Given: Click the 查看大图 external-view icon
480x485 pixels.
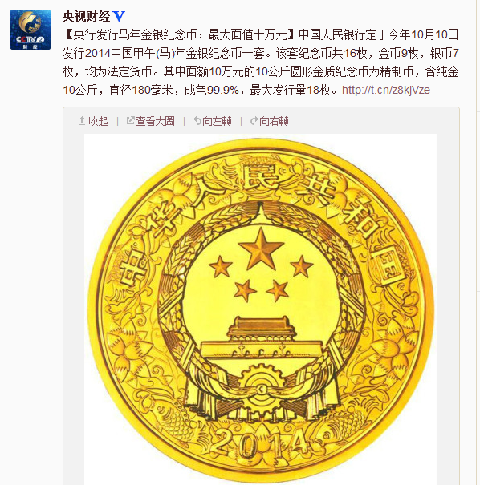Looking at the screenshot, I should click(x=130, y=120).
